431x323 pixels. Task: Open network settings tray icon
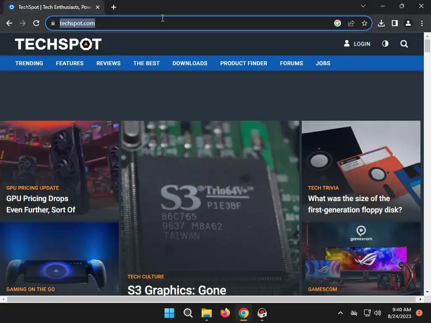[x=367, y=313]
